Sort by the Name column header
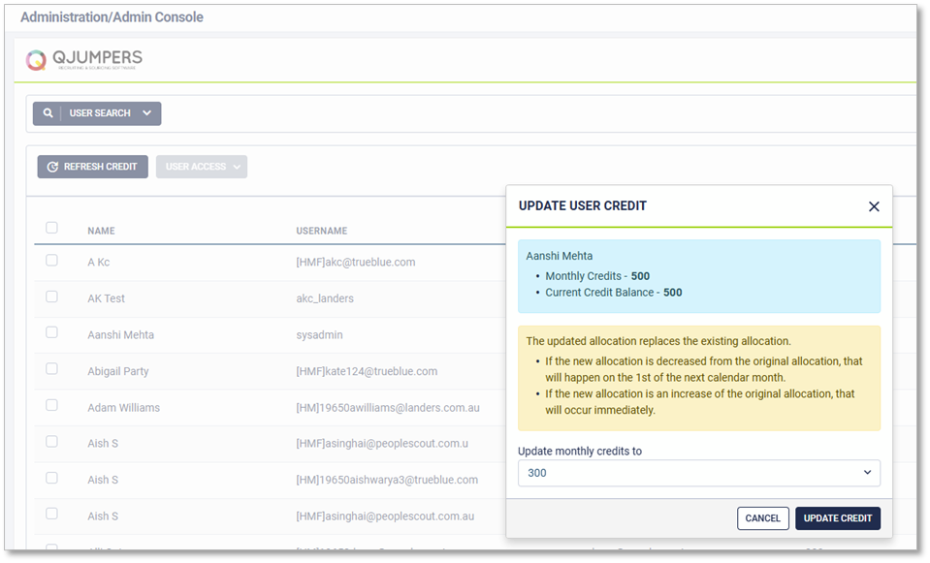Viewport: 930px width, 563px height. tap(101, 231)
